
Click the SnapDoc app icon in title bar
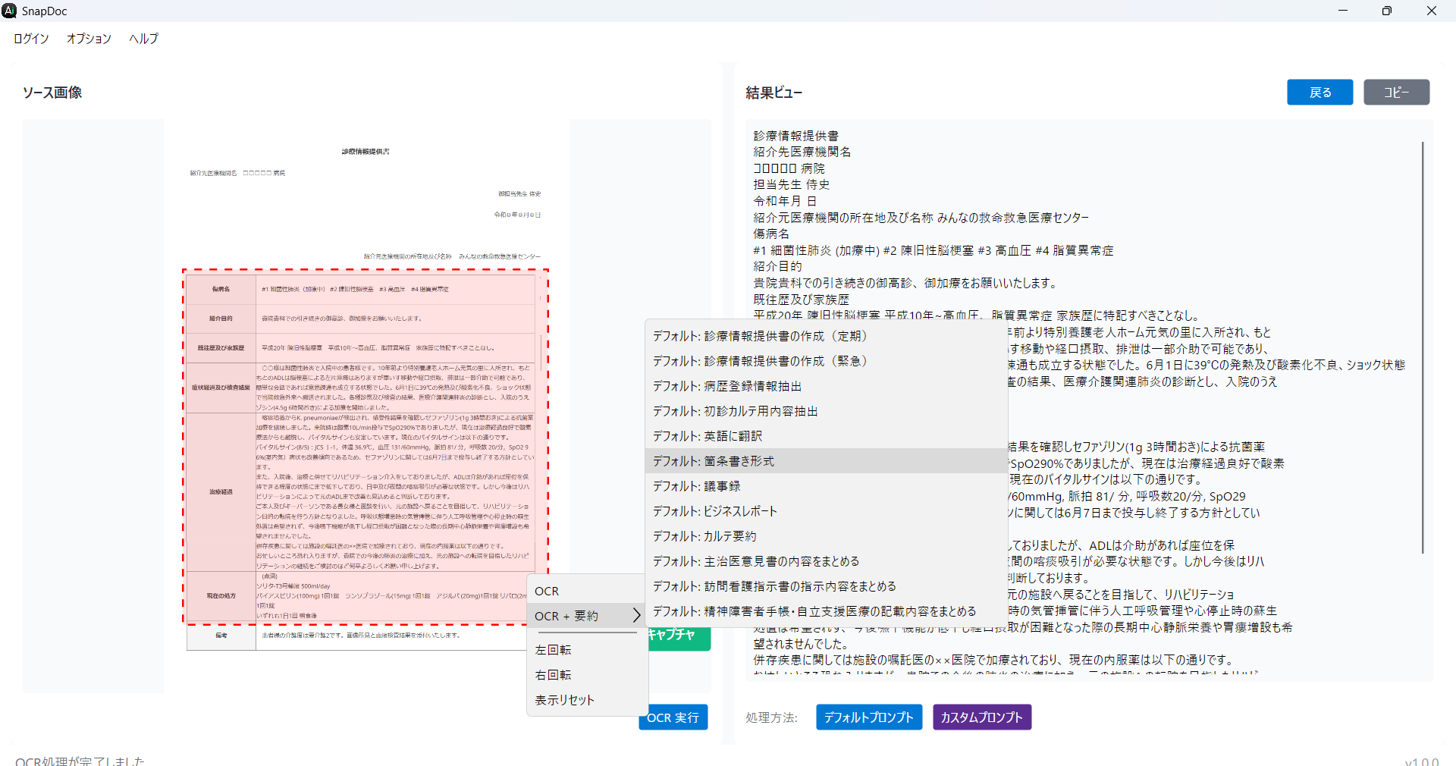click(10, 11)
